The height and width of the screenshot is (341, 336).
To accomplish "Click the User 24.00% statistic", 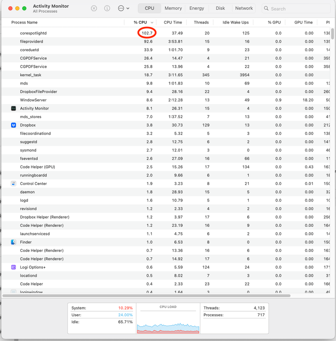I will pos(102,315).
